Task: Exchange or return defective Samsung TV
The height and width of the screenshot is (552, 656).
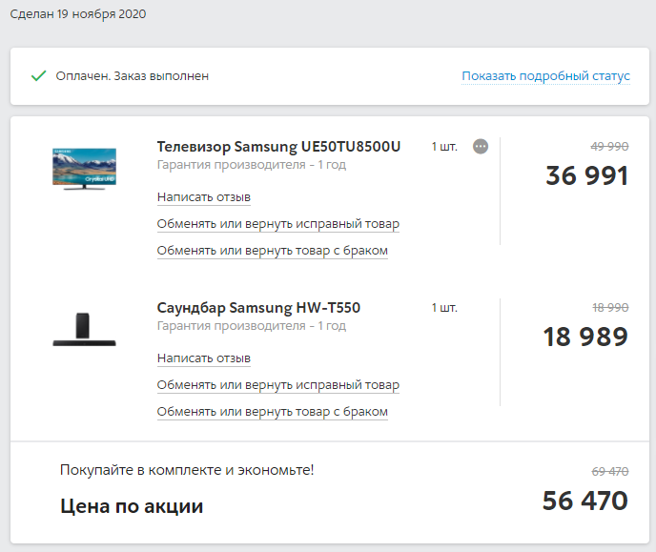Action: pyautogui.click(x=272, y=251)
